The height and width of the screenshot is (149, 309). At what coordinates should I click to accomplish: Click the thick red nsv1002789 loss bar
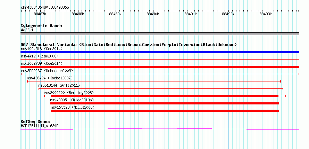(x=160, y=67)
